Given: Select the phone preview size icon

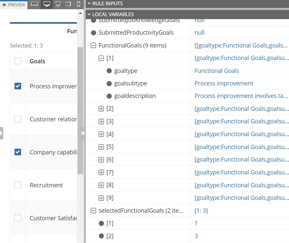Looking at the screenshot, I should (x=79, y=4).
